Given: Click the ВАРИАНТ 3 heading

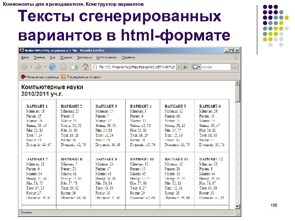Looking at the screenshot, I should click(106, 106).
